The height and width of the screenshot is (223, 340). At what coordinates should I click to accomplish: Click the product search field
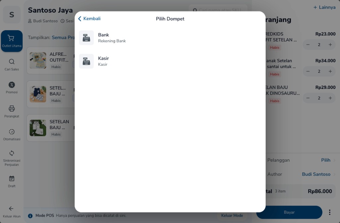[218, 10]
